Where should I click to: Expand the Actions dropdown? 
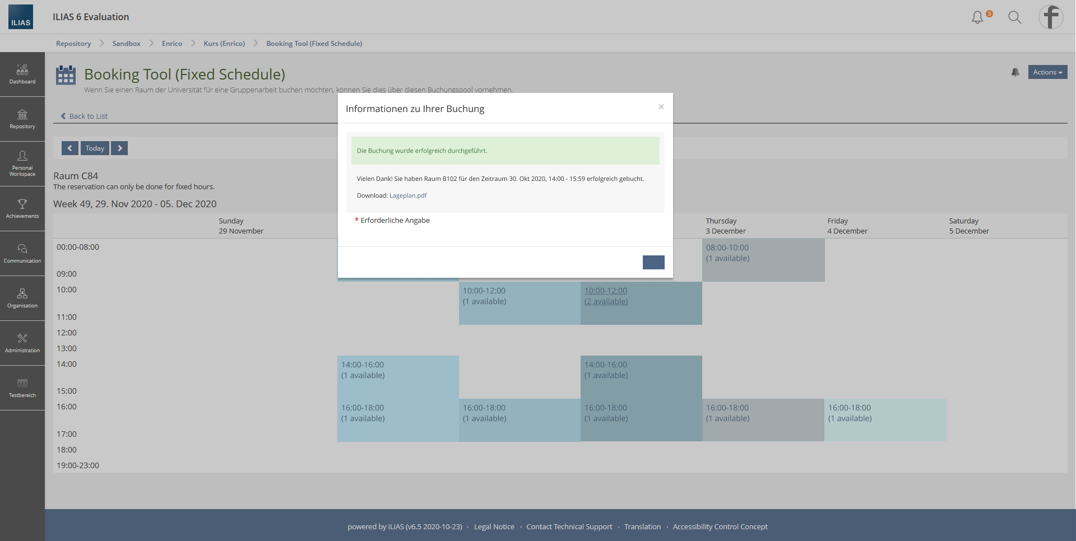1047,72
